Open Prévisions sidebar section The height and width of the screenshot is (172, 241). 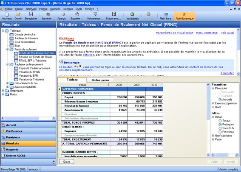28,137
